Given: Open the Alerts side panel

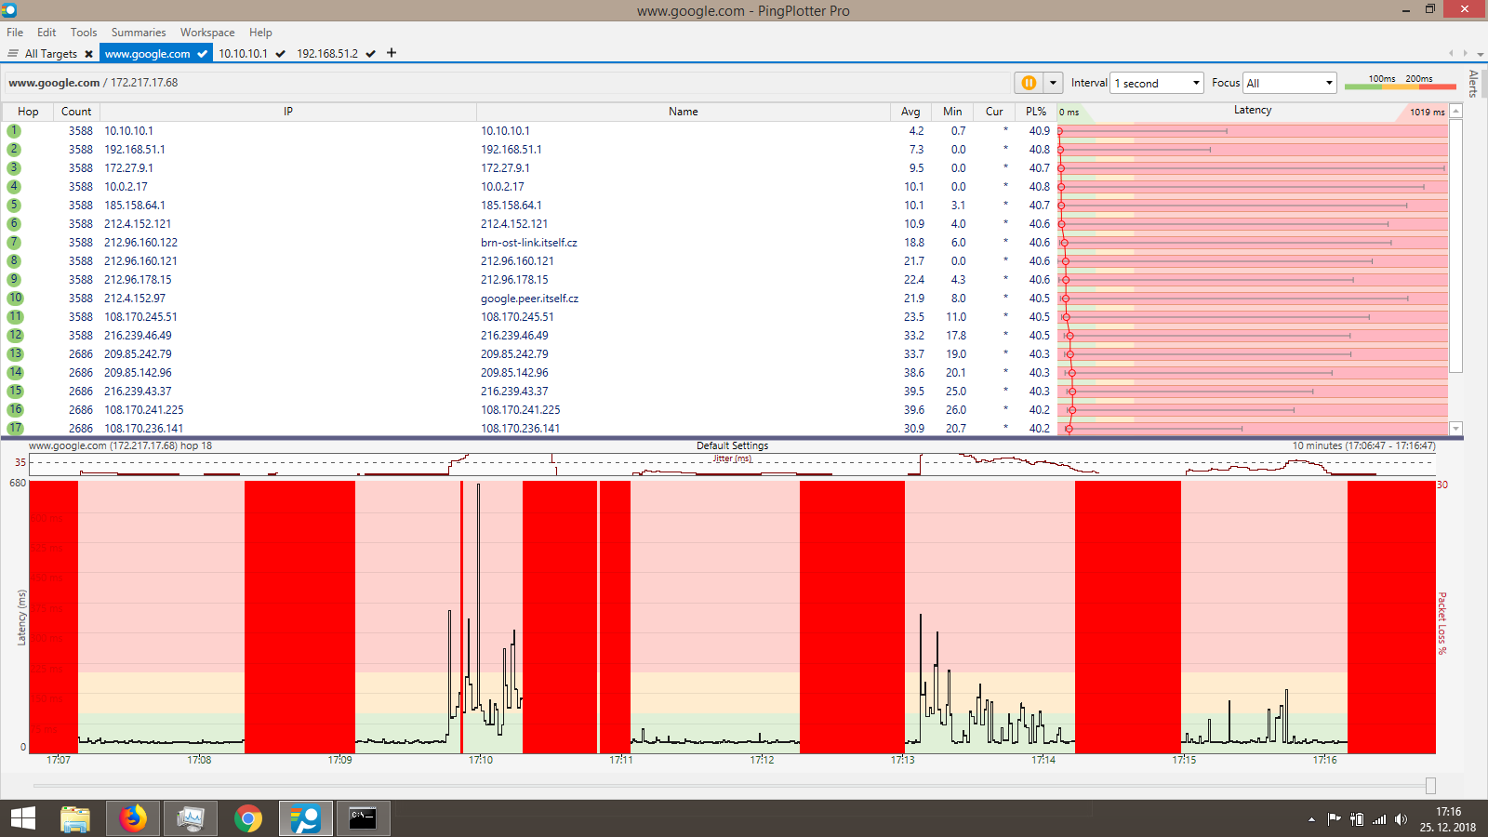Looking at the screenshot, I should point(1473,83).
